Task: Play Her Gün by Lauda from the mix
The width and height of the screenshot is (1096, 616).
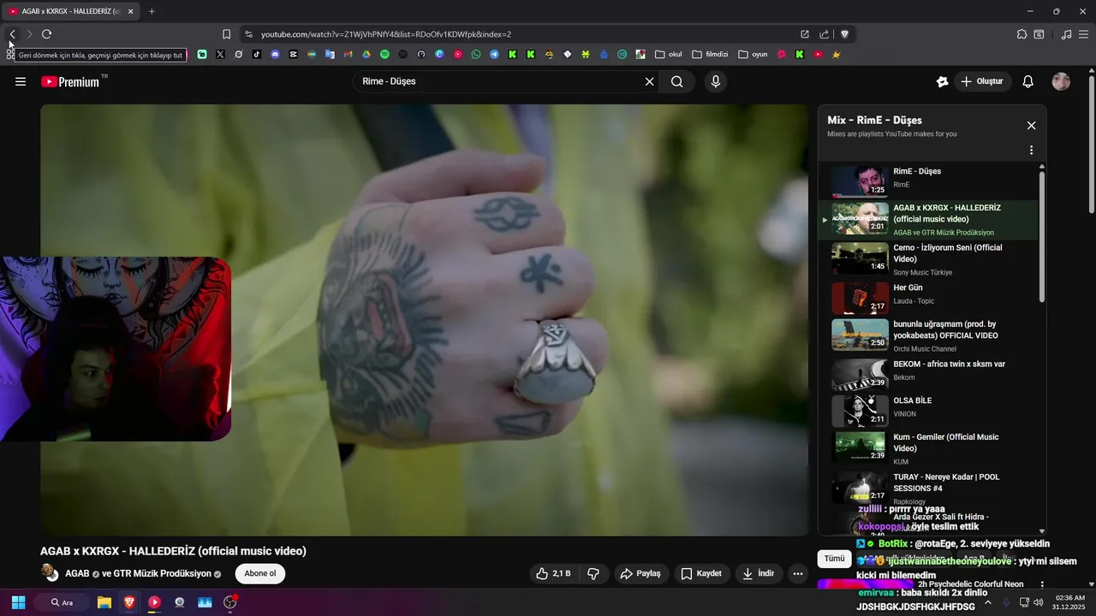Action: click(x=929, y=298)
